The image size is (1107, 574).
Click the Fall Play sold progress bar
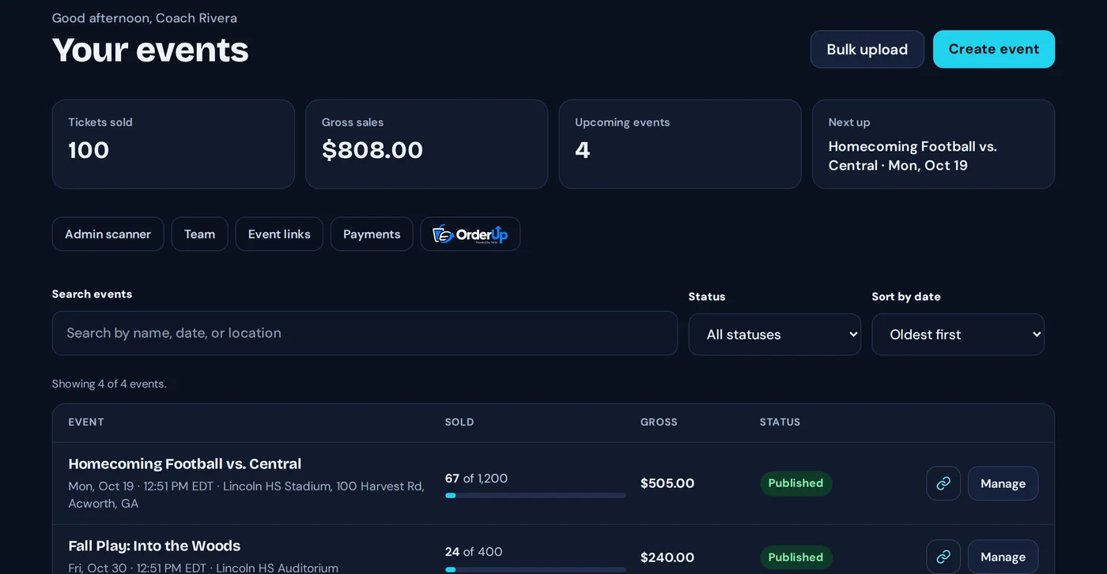tap(535, 569)
